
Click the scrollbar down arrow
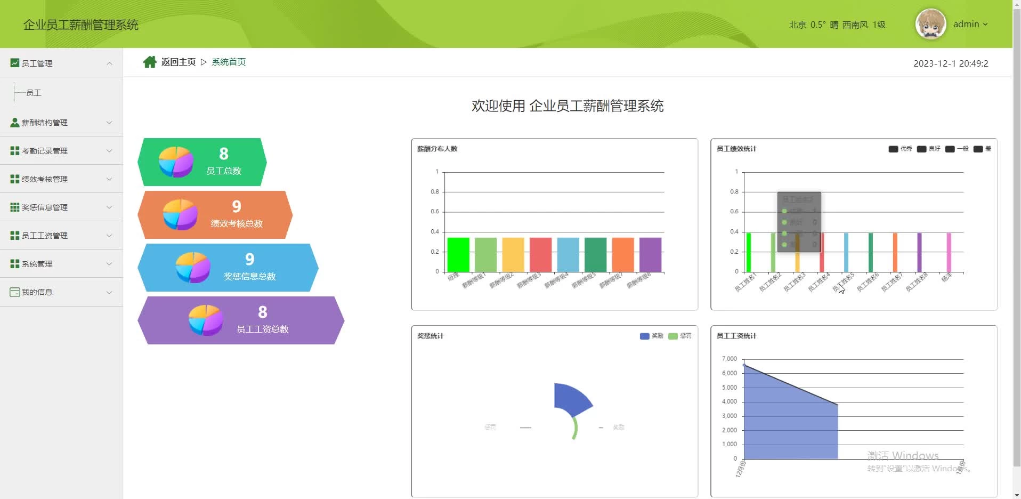click(x=1017, y=494)
